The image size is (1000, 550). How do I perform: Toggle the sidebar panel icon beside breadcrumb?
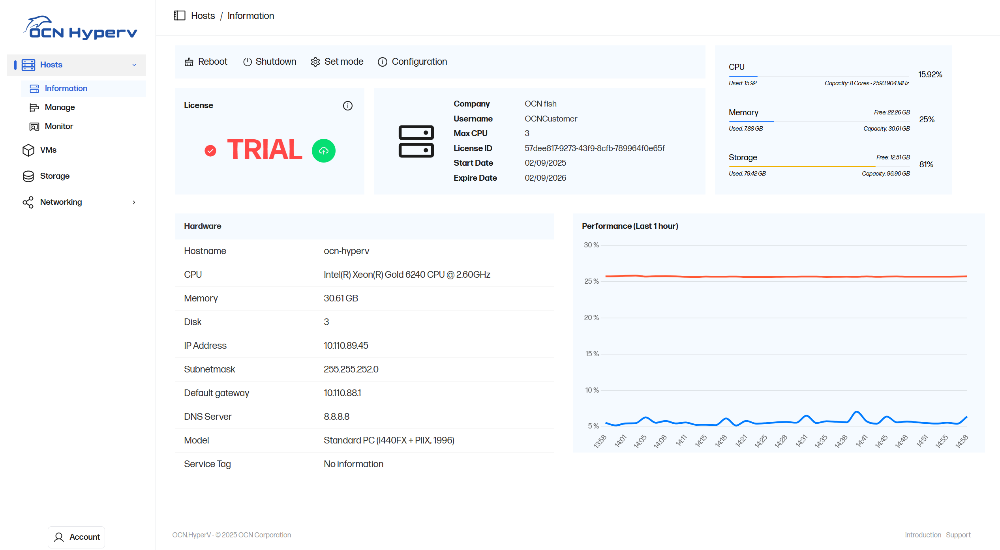(x=180, y=16)
